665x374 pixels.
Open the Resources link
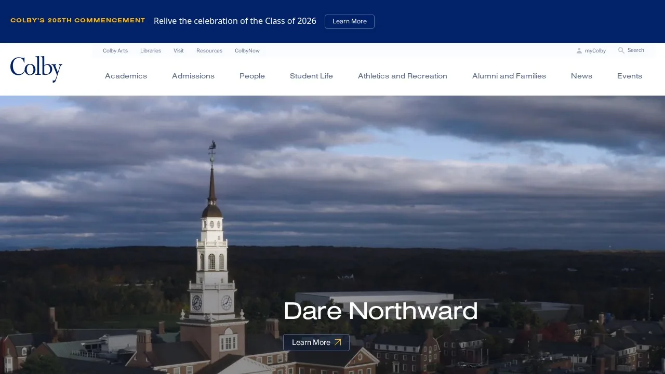[x=209, y=51]
